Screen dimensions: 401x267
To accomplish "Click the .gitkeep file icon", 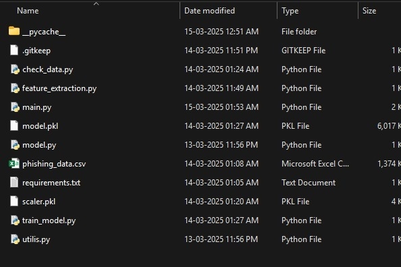I will coord(14,50).
